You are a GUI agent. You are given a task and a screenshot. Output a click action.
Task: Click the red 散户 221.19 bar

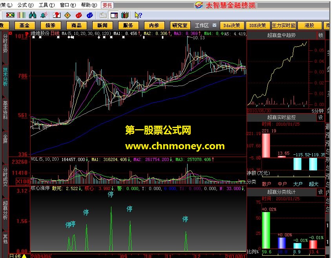pos(266,146)
